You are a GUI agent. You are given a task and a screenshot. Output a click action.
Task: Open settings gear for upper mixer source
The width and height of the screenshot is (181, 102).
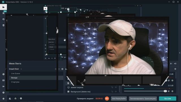[x=172, y=80]
